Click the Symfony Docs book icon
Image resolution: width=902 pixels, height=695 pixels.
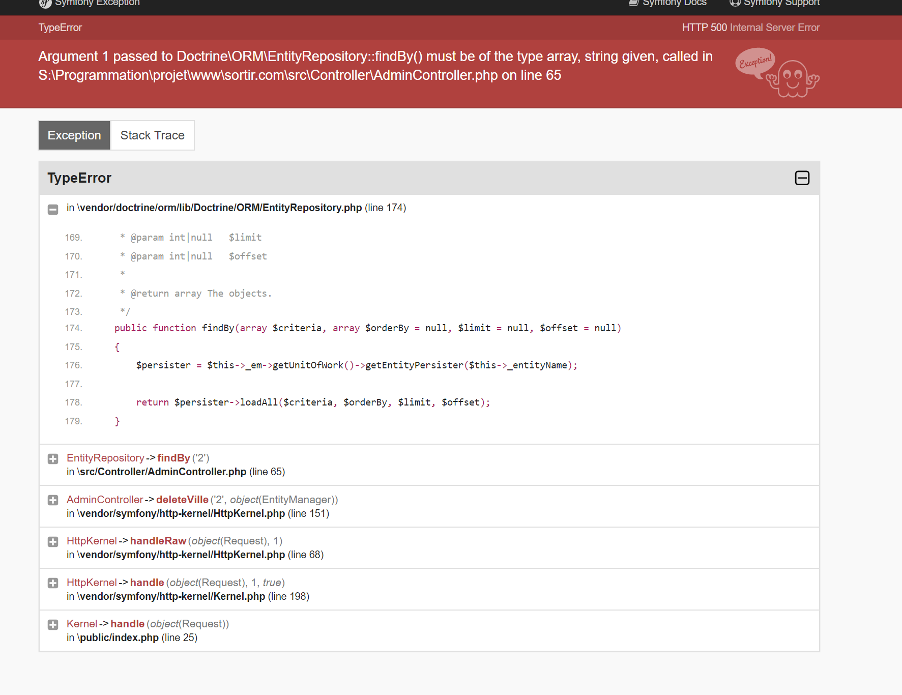(632, 3)
